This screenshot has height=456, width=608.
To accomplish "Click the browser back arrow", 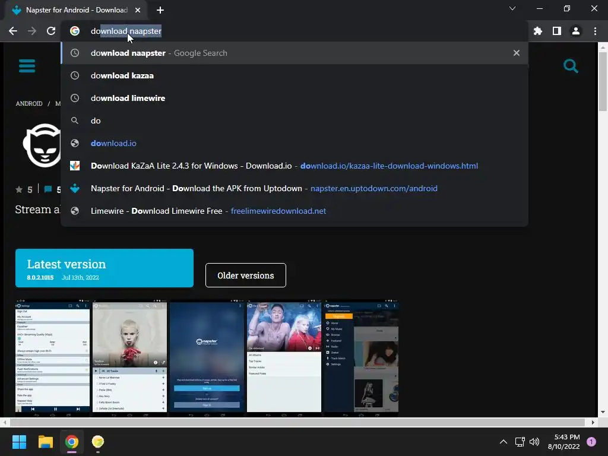I will pos(13,31).
